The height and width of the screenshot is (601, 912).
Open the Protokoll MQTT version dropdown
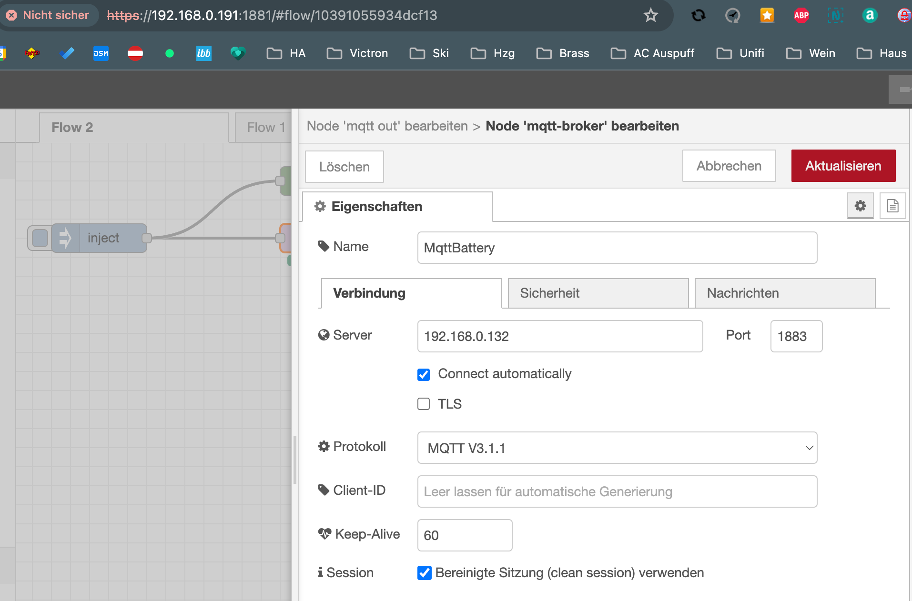point(617,448)
